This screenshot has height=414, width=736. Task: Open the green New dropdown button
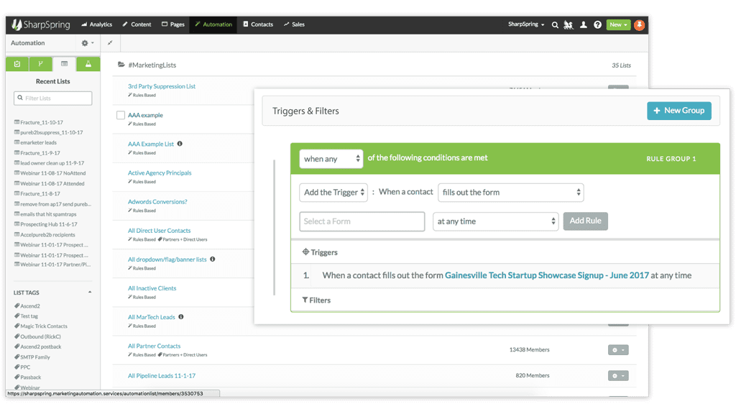click(x=618, y=24)
